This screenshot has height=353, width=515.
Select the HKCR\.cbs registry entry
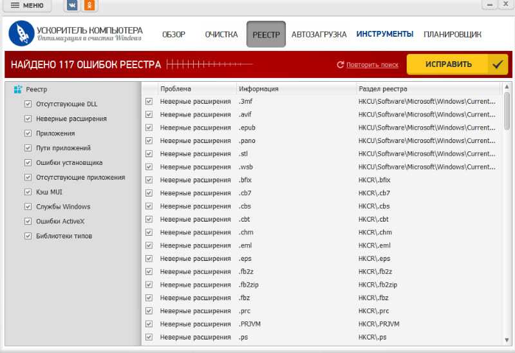coord(374,206)
